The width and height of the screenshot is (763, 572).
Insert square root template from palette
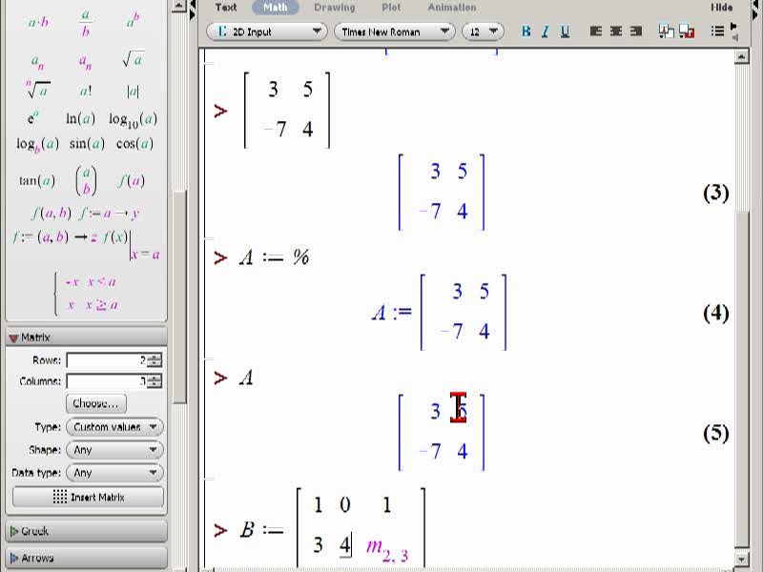point(134,59)
